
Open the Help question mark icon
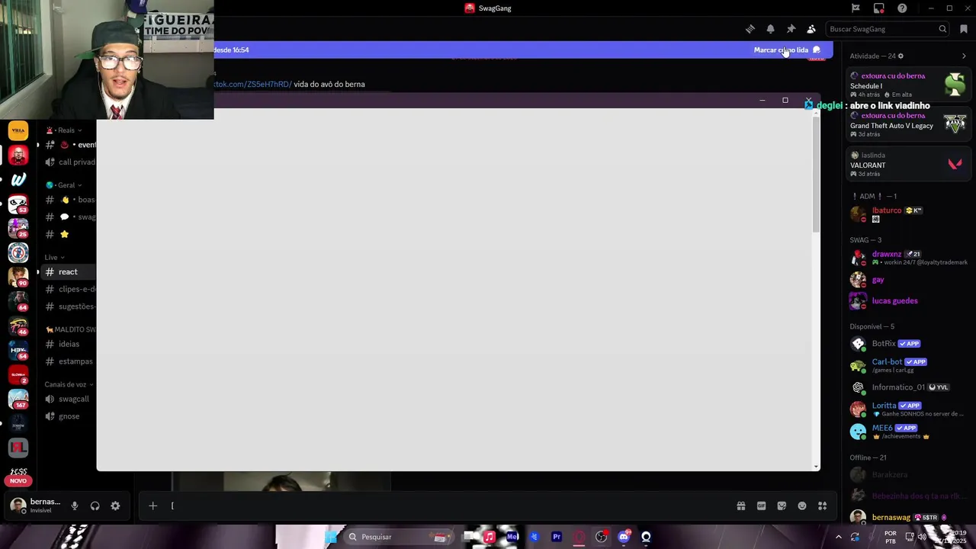point(902,8)
